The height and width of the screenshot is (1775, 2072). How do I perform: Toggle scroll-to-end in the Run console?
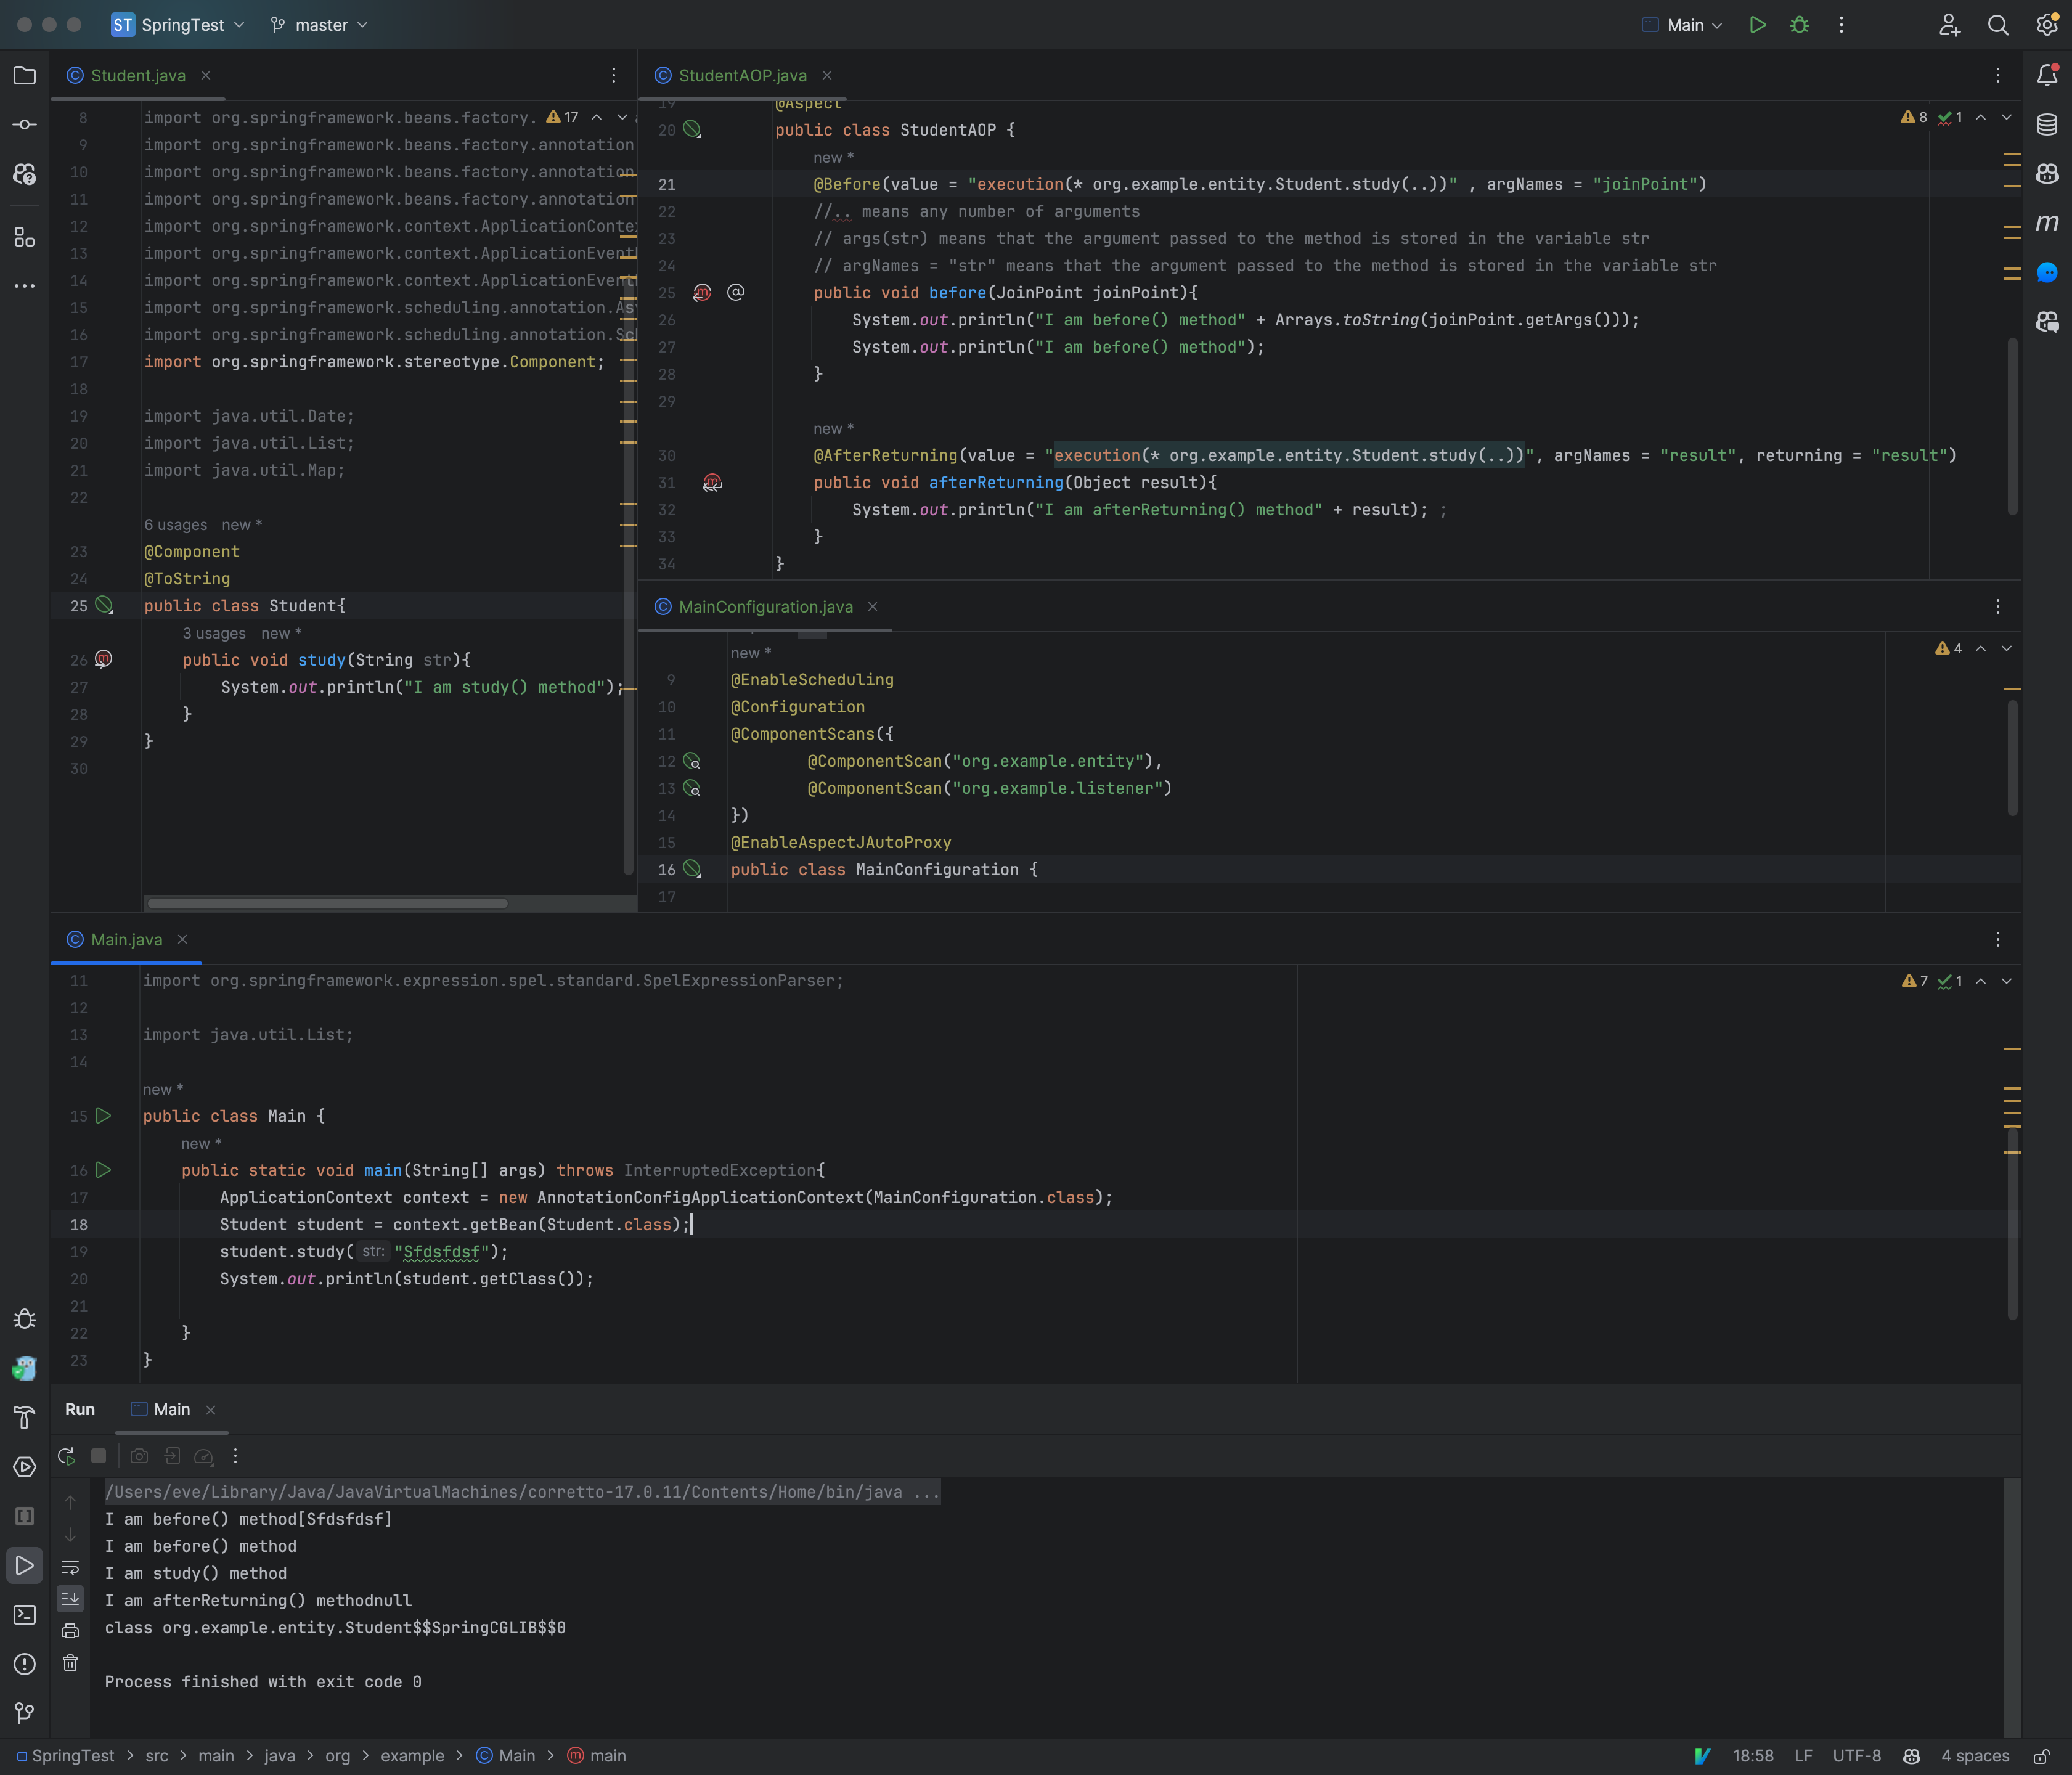(x=70, y=1598)
